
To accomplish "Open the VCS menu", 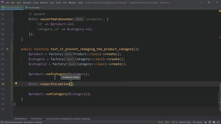I will [65, 2].
